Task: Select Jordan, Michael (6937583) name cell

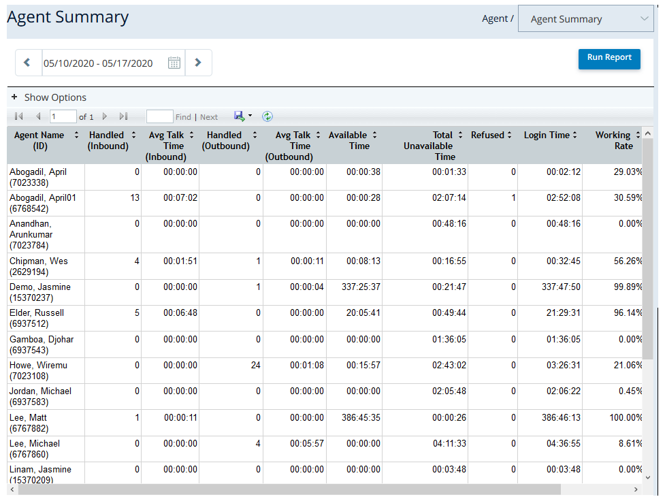Action: coord(46,396)
